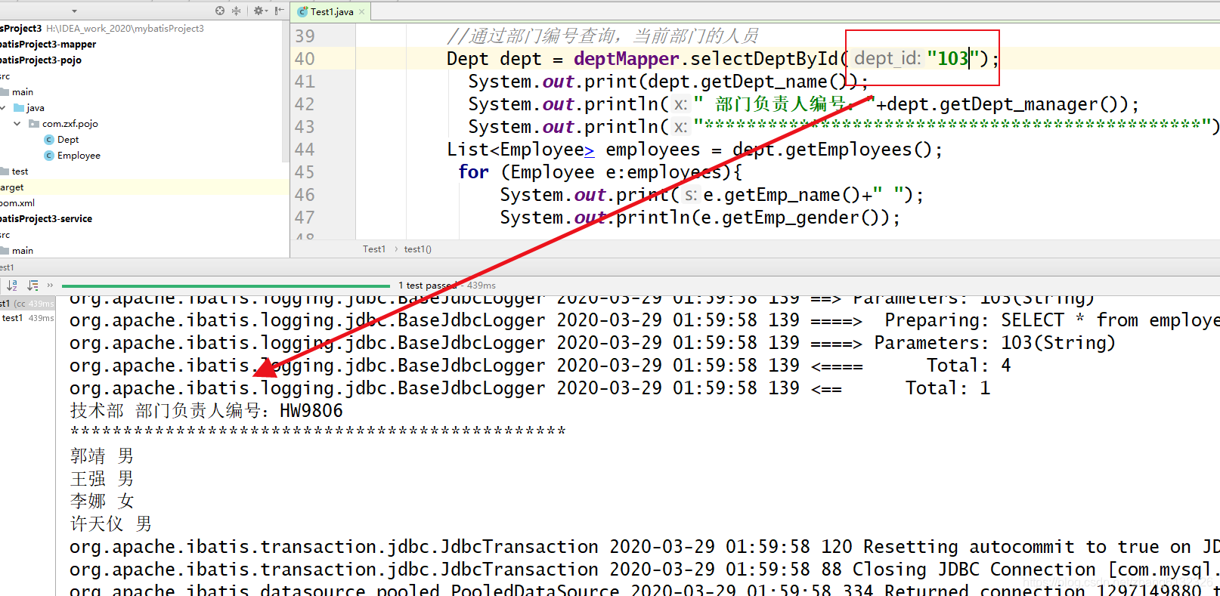Close the Test1.java tab

click(362, 11)
